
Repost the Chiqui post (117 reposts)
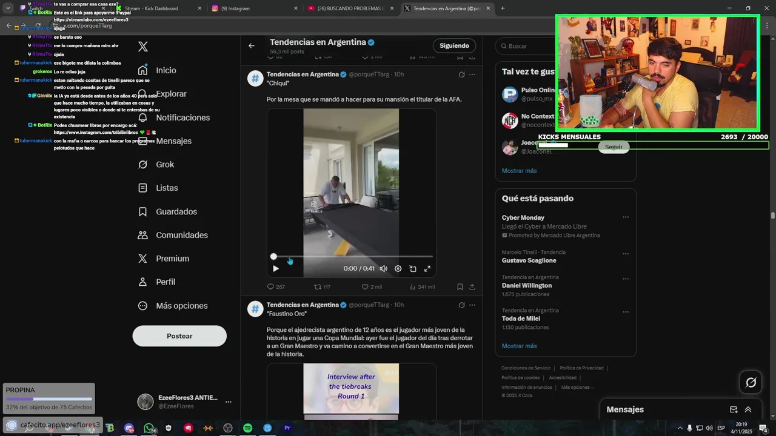pos(322,287)
